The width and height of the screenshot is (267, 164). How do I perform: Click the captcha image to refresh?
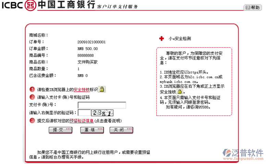[102, 113]
